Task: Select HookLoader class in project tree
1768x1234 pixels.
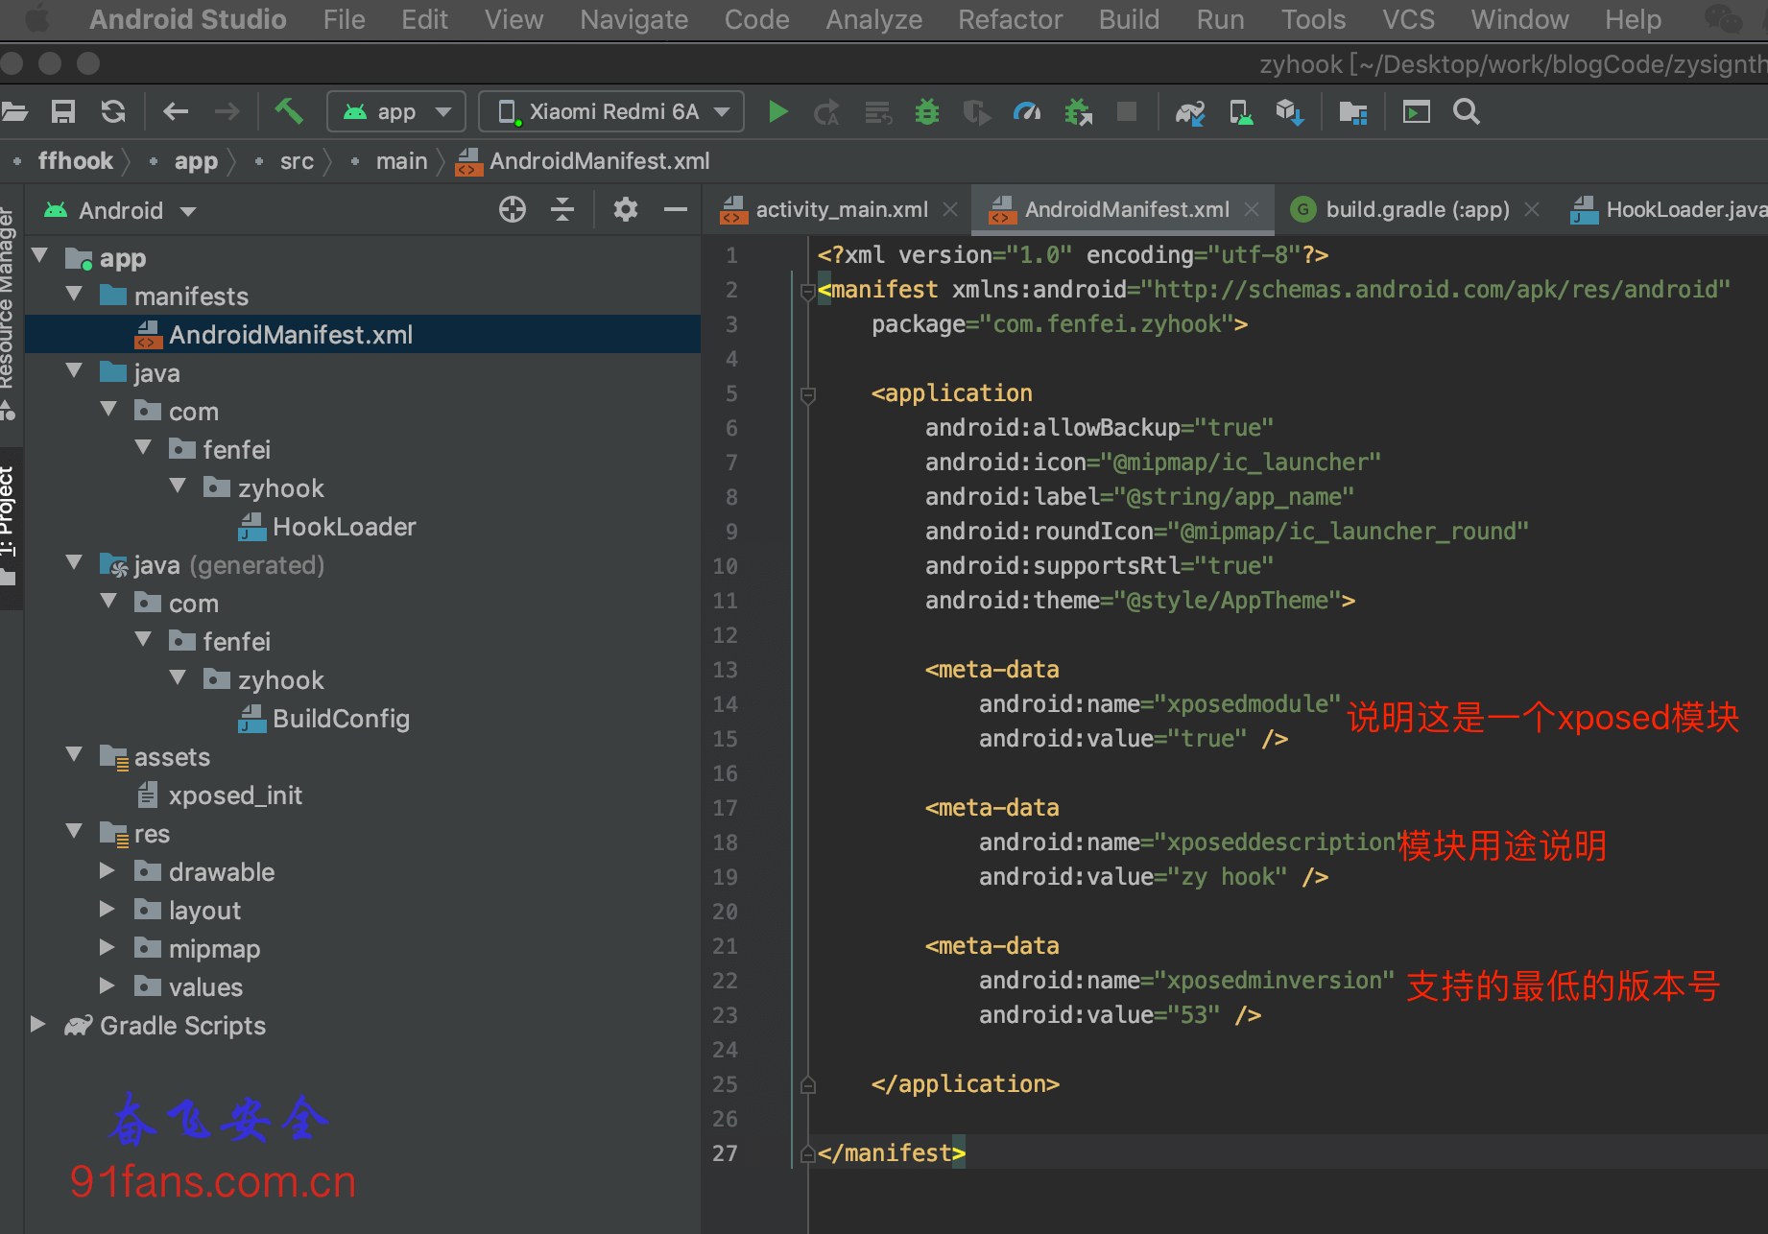Action: 344,527
